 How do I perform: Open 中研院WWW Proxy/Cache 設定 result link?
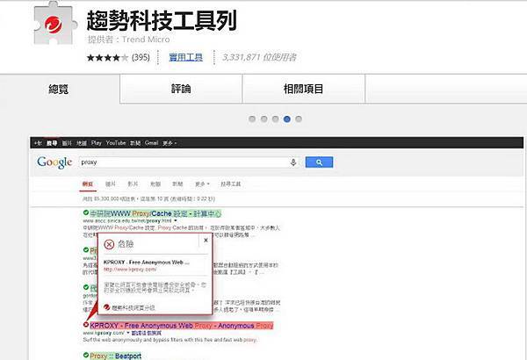155,213
